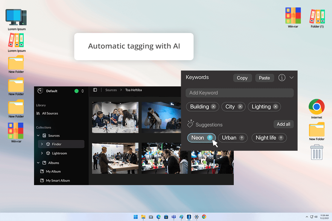Click the Copy keywords button
332x221 pixels.
click(x=243, y=78)
